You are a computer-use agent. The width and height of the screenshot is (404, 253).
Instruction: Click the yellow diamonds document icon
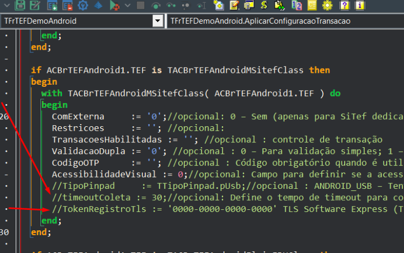[219, 5]
